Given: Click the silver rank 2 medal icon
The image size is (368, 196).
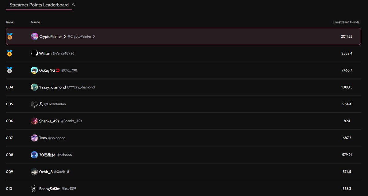Looking at the screenshot, I should [10, 70].
